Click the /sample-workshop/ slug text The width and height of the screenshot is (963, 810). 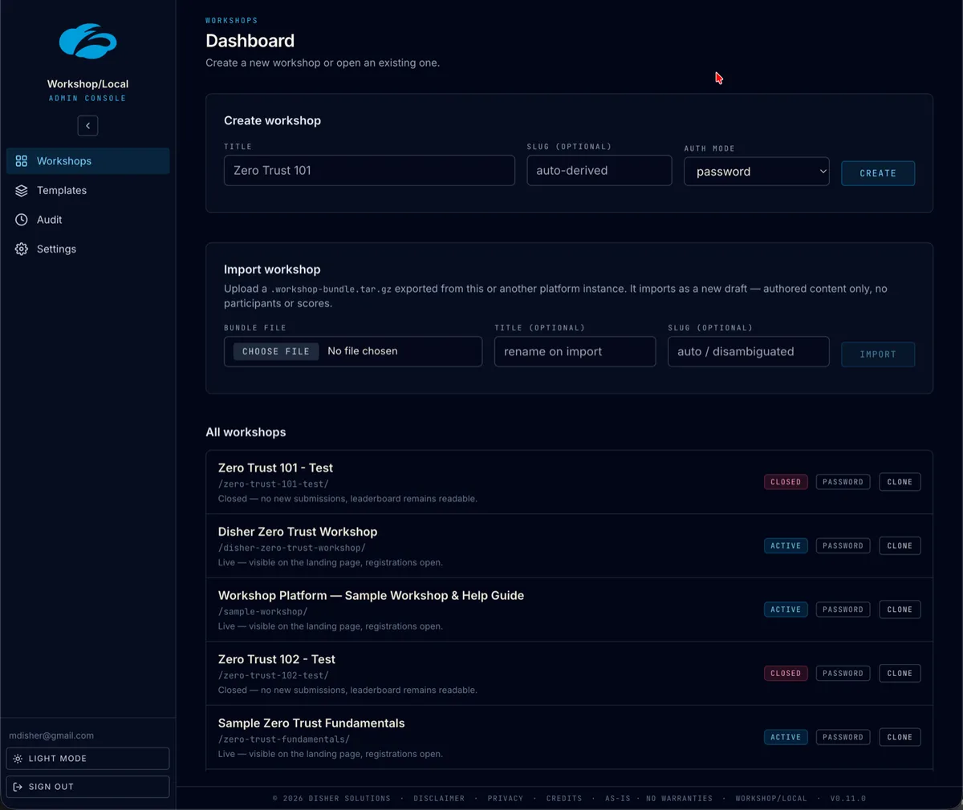pyautogui.click(x=263, y=612)
